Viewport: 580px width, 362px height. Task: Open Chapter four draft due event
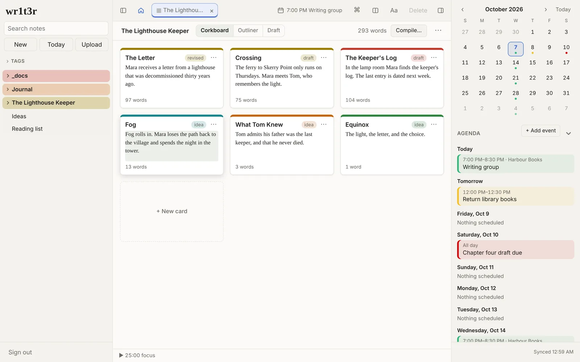[515, 249]
